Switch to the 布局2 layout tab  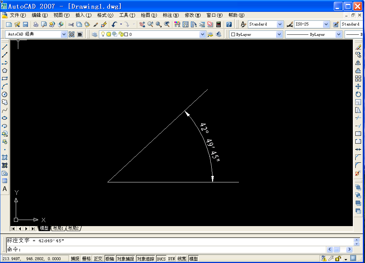[x=73, y=228]
